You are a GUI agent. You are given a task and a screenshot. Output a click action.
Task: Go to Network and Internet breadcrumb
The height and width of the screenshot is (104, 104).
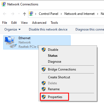pyautogui.click(x=79, y=14)
